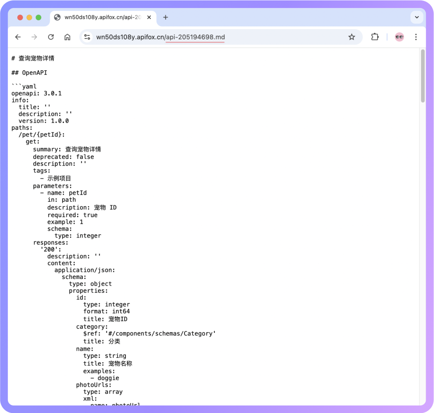
Task: Open the profile avatar menu
Action: click(399, 37)
